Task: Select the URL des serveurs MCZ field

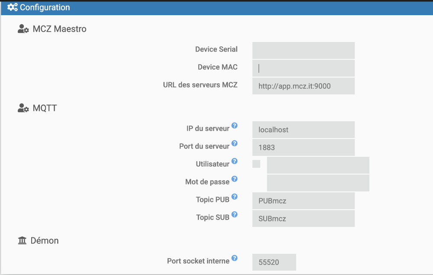Action: click(304, 86)
